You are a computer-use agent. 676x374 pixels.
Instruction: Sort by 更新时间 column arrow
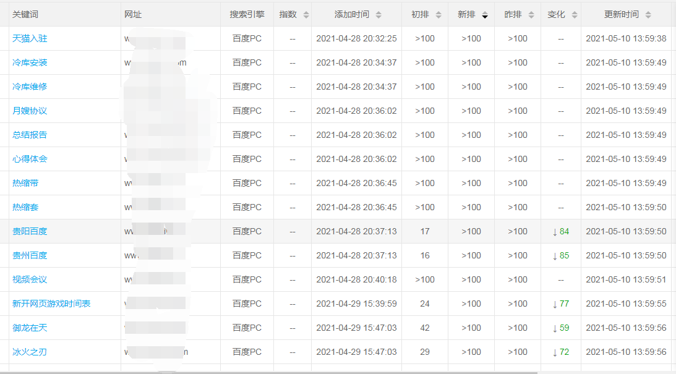point(648,15)
